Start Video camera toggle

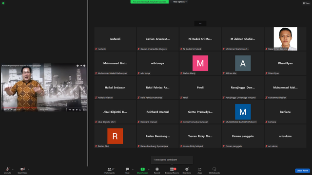pos(22,170)
